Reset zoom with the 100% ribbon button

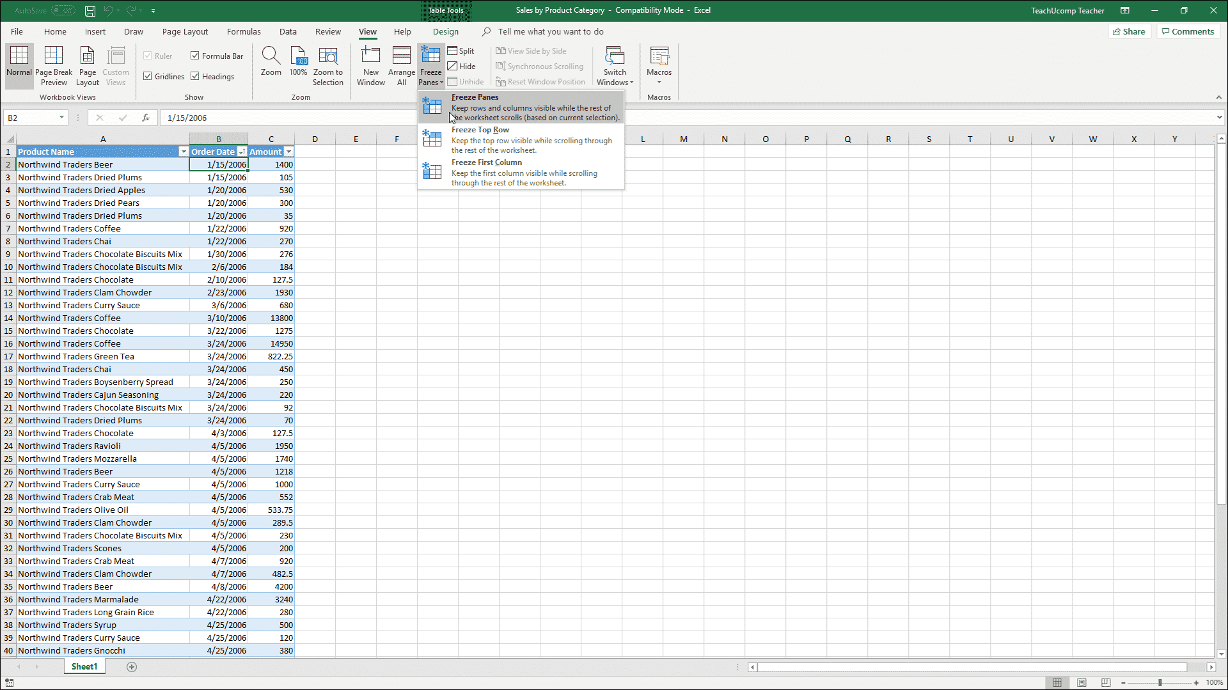299,61
